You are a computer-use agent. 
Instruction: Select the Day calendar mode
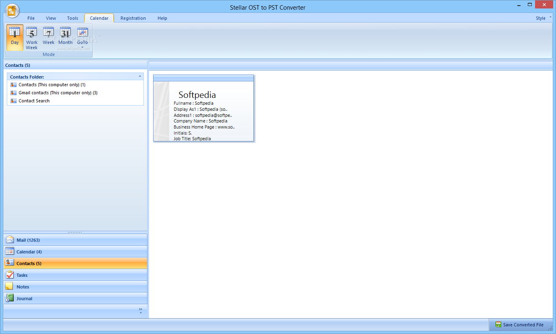pos(15,37)
